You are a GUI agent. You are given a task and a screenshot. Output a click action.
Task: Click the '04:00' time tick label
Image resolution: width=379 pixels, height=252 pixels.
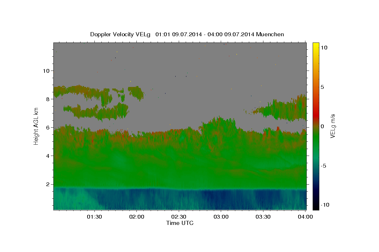(305, 217)
